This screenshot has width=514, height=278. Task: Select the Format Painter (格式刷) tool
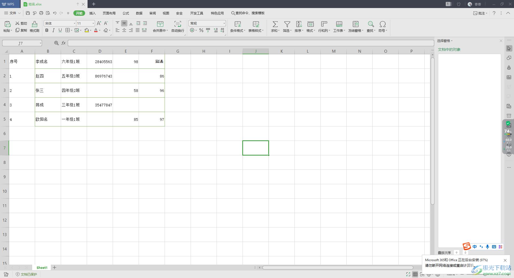pos(35,27)
